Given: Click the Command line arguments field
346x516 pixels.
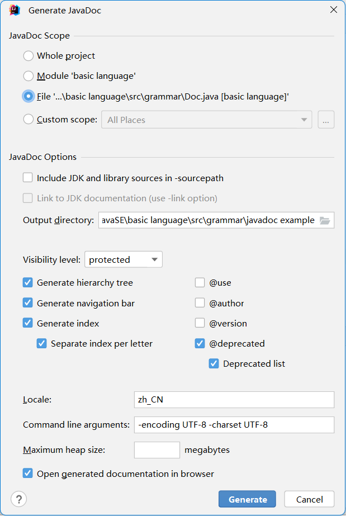Looking at the screenshot, I should click(234, 425).
